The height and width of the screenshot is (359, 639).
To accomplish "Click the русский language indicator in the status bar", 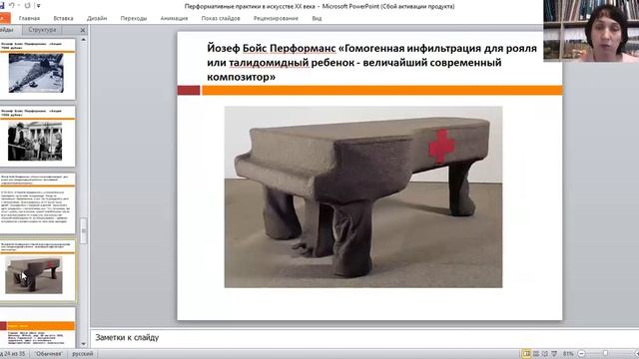I will pyautogui.click(x=82, y=354).
